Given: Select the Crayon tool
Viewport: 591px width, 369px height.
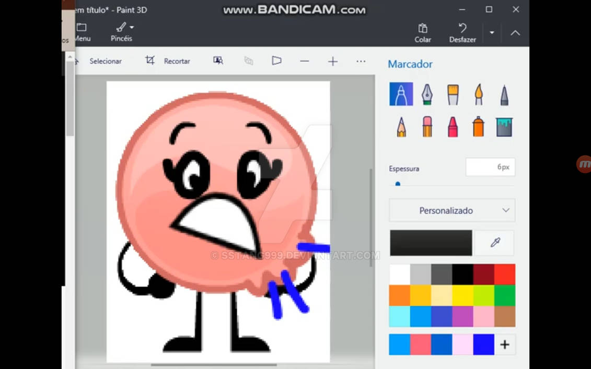Looking at the screenshot, I should point(453,126).
